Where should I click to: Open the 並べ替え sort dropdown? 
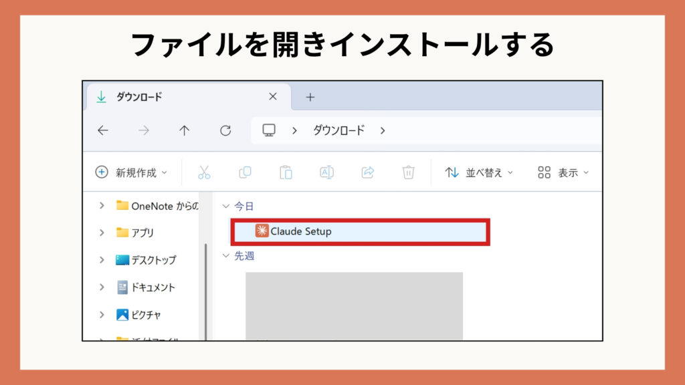(479, 172)
